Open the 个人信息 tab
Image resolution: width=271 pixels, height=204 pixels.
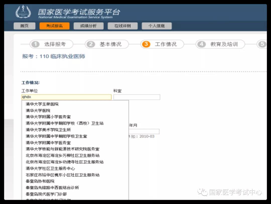(x=157, y=26)
